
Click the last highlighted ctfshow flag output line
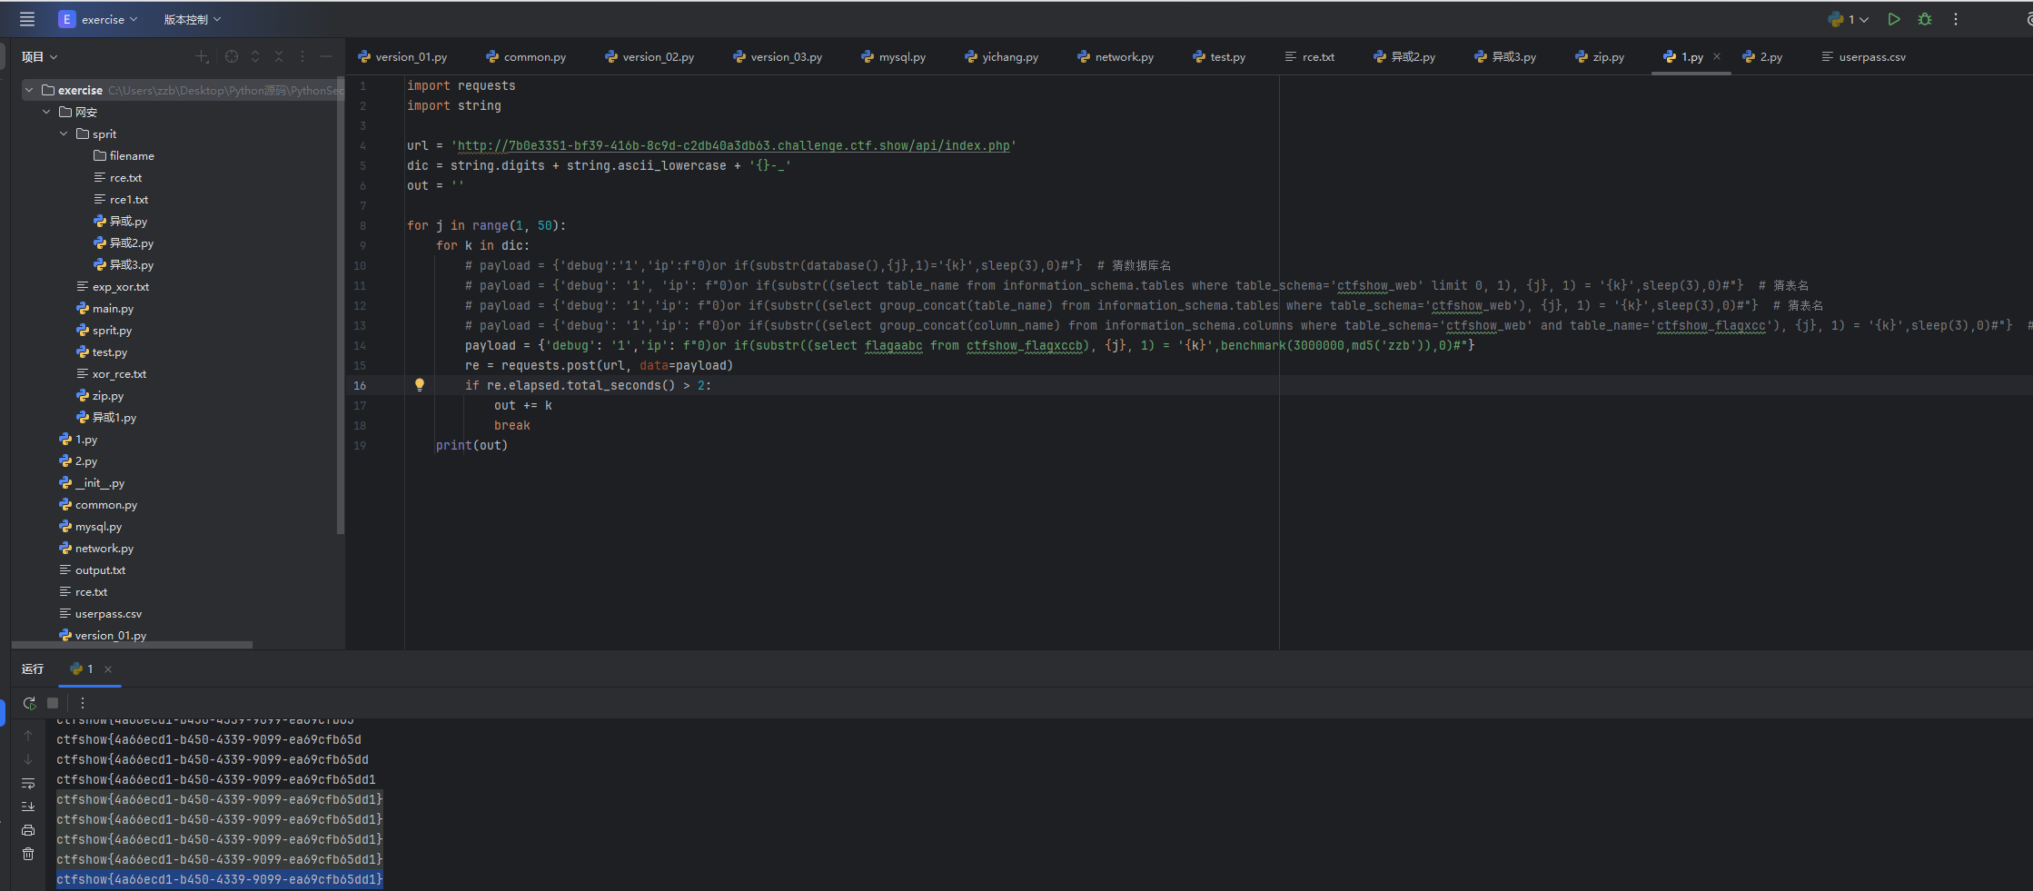coord(219,879)
